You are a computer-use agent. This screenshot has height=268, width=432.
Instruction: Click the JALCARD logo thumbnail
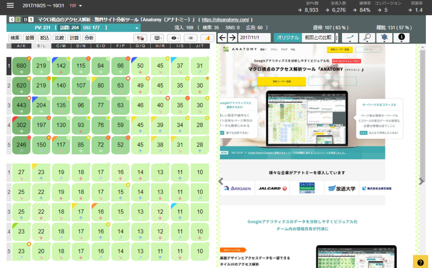pos(272,188)
